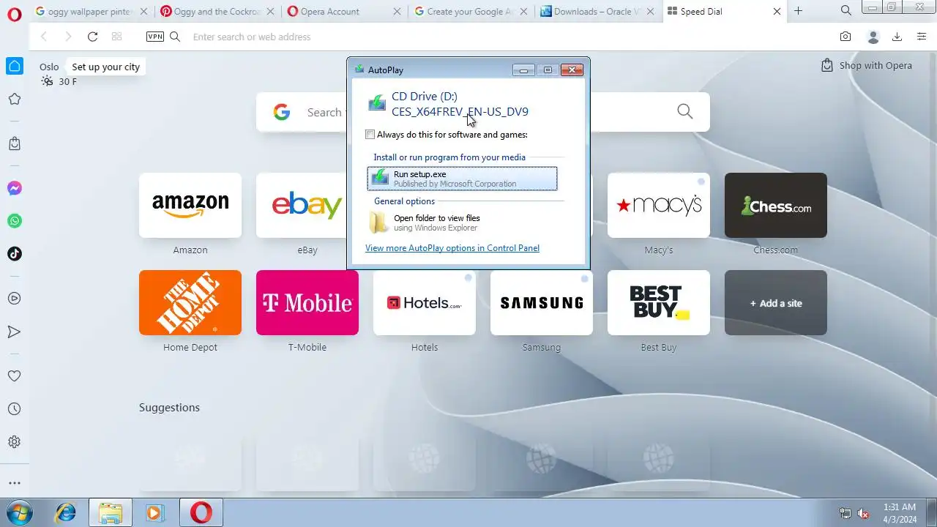Reload the current page
This screenshot has width=937, height=527.
[x=92, y=37]
